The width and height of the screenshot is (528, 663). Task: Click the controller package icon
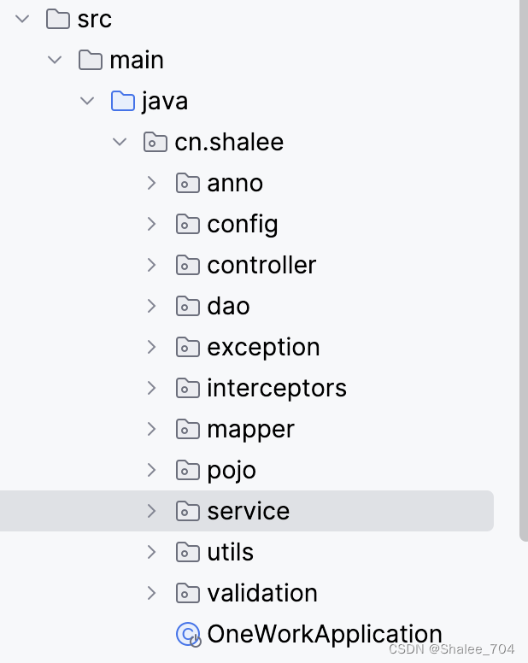pos(187,265)
